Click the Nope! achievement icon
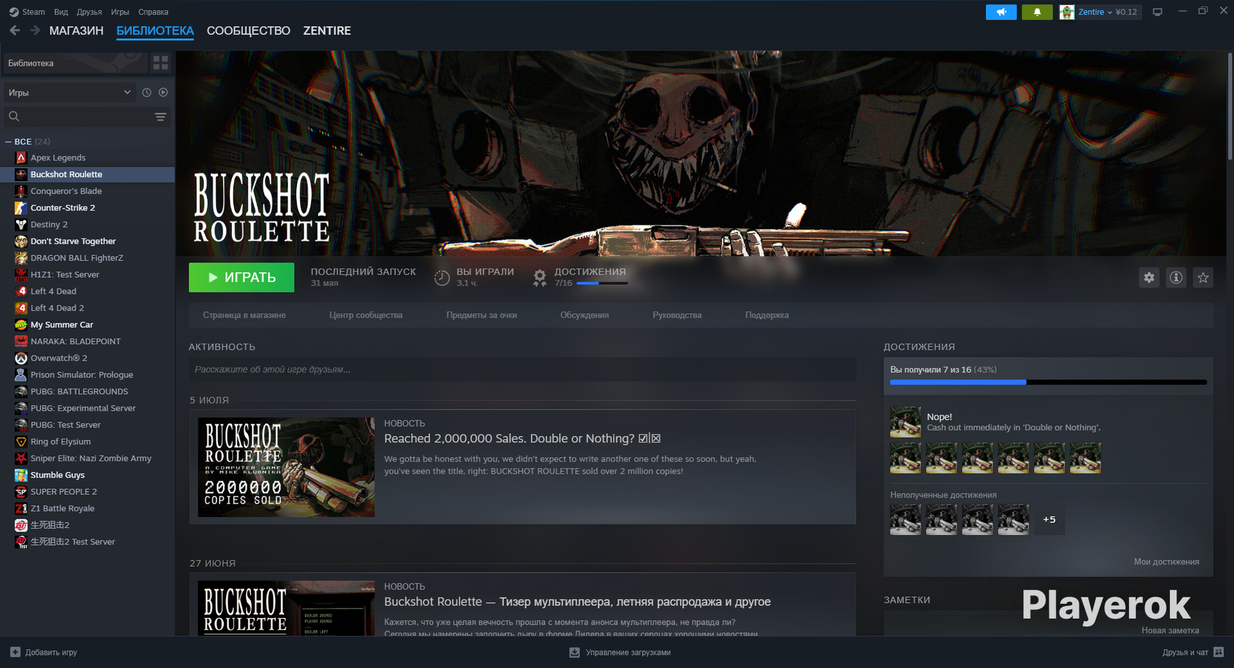Screen dimensions: 1234x668 click(905, 422)
